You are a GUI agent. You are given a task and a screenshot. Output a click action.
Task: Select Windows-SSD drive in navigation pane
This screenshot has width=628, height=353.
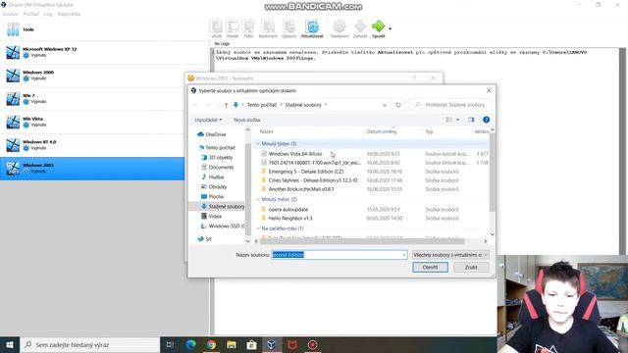point(223,227)
